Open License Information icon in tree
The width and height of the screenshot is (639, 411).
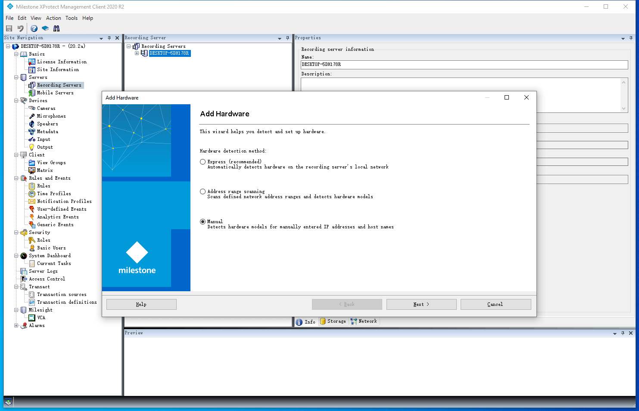(32, 62)
